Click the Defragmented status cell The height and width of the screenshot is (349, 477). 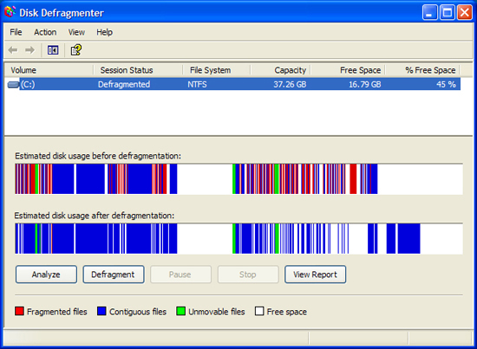click(x=124, y=84)
